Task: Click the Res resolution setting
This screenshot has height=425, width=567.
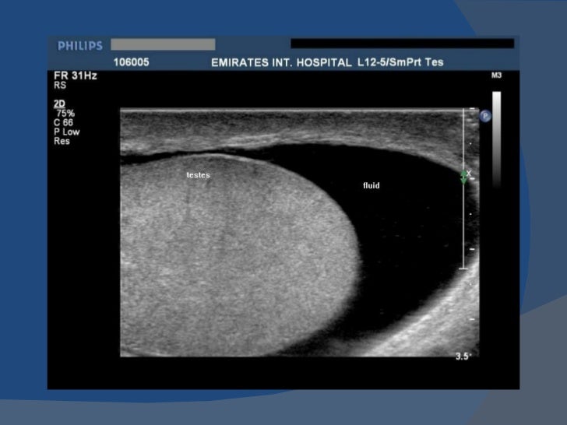Action: click(x=62, y=141)
